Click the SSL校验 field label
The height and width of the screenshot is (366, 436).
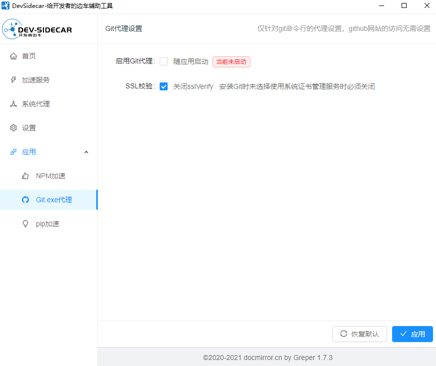coord(140,86)
